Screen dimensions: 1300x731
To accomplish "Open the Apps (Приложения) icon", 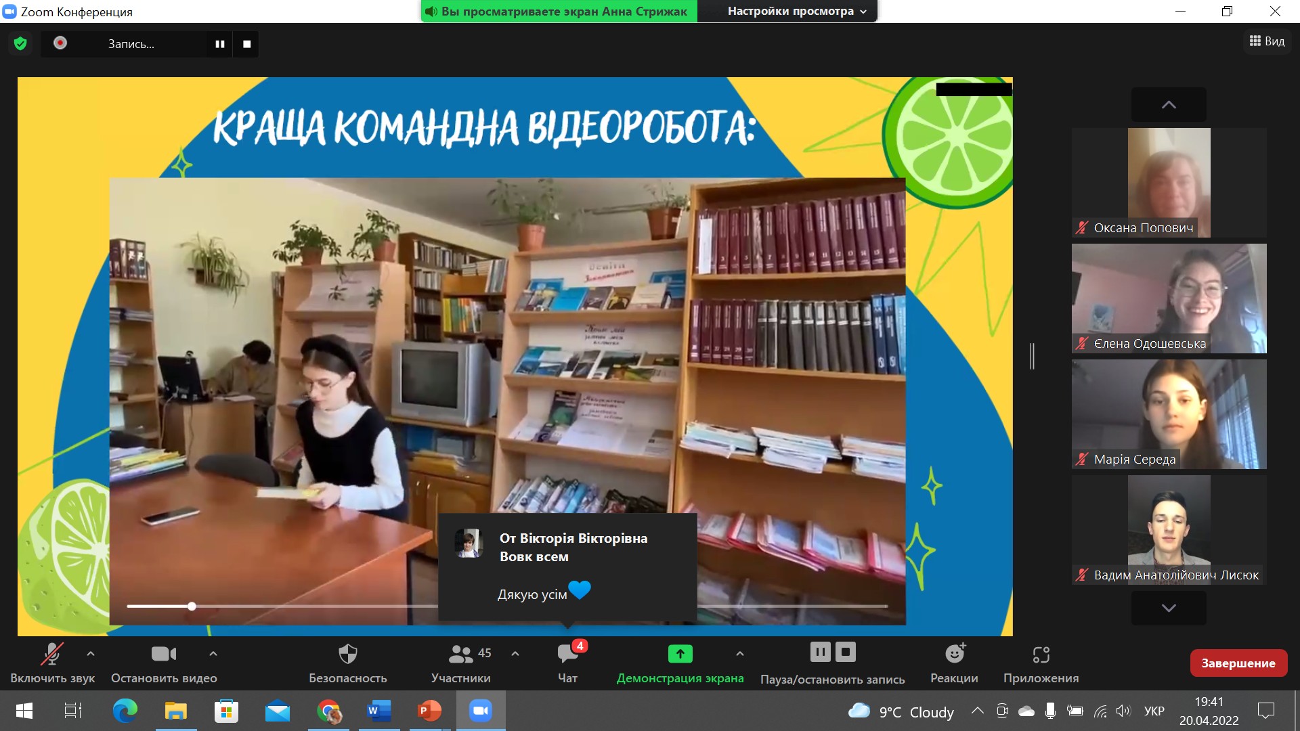I will point(1041,654).
